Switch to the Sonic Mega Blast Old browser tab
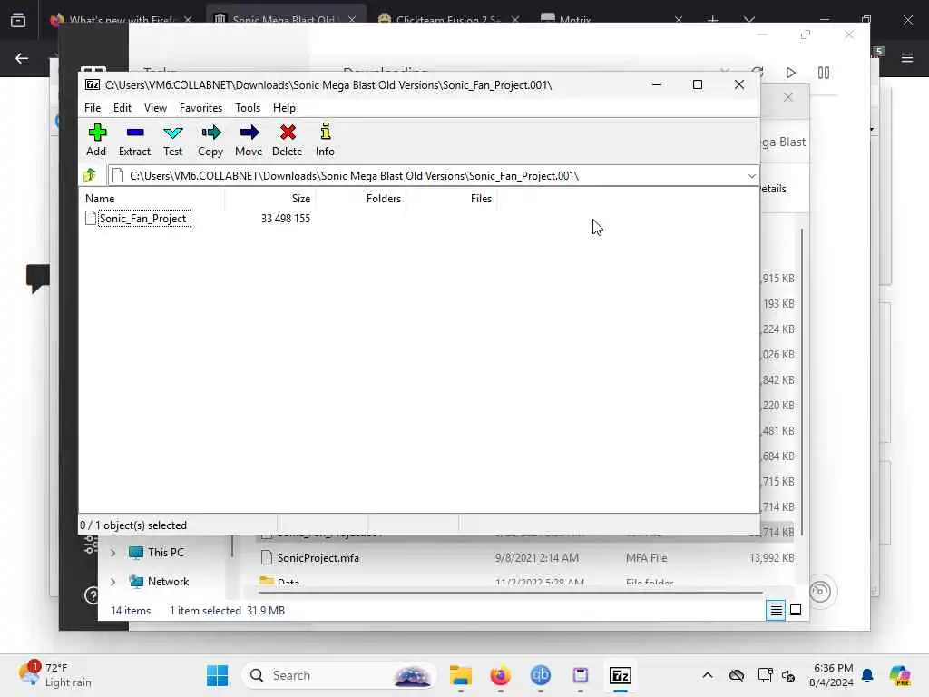This screenshot has height=697, width=929. (x=286, y=19)
